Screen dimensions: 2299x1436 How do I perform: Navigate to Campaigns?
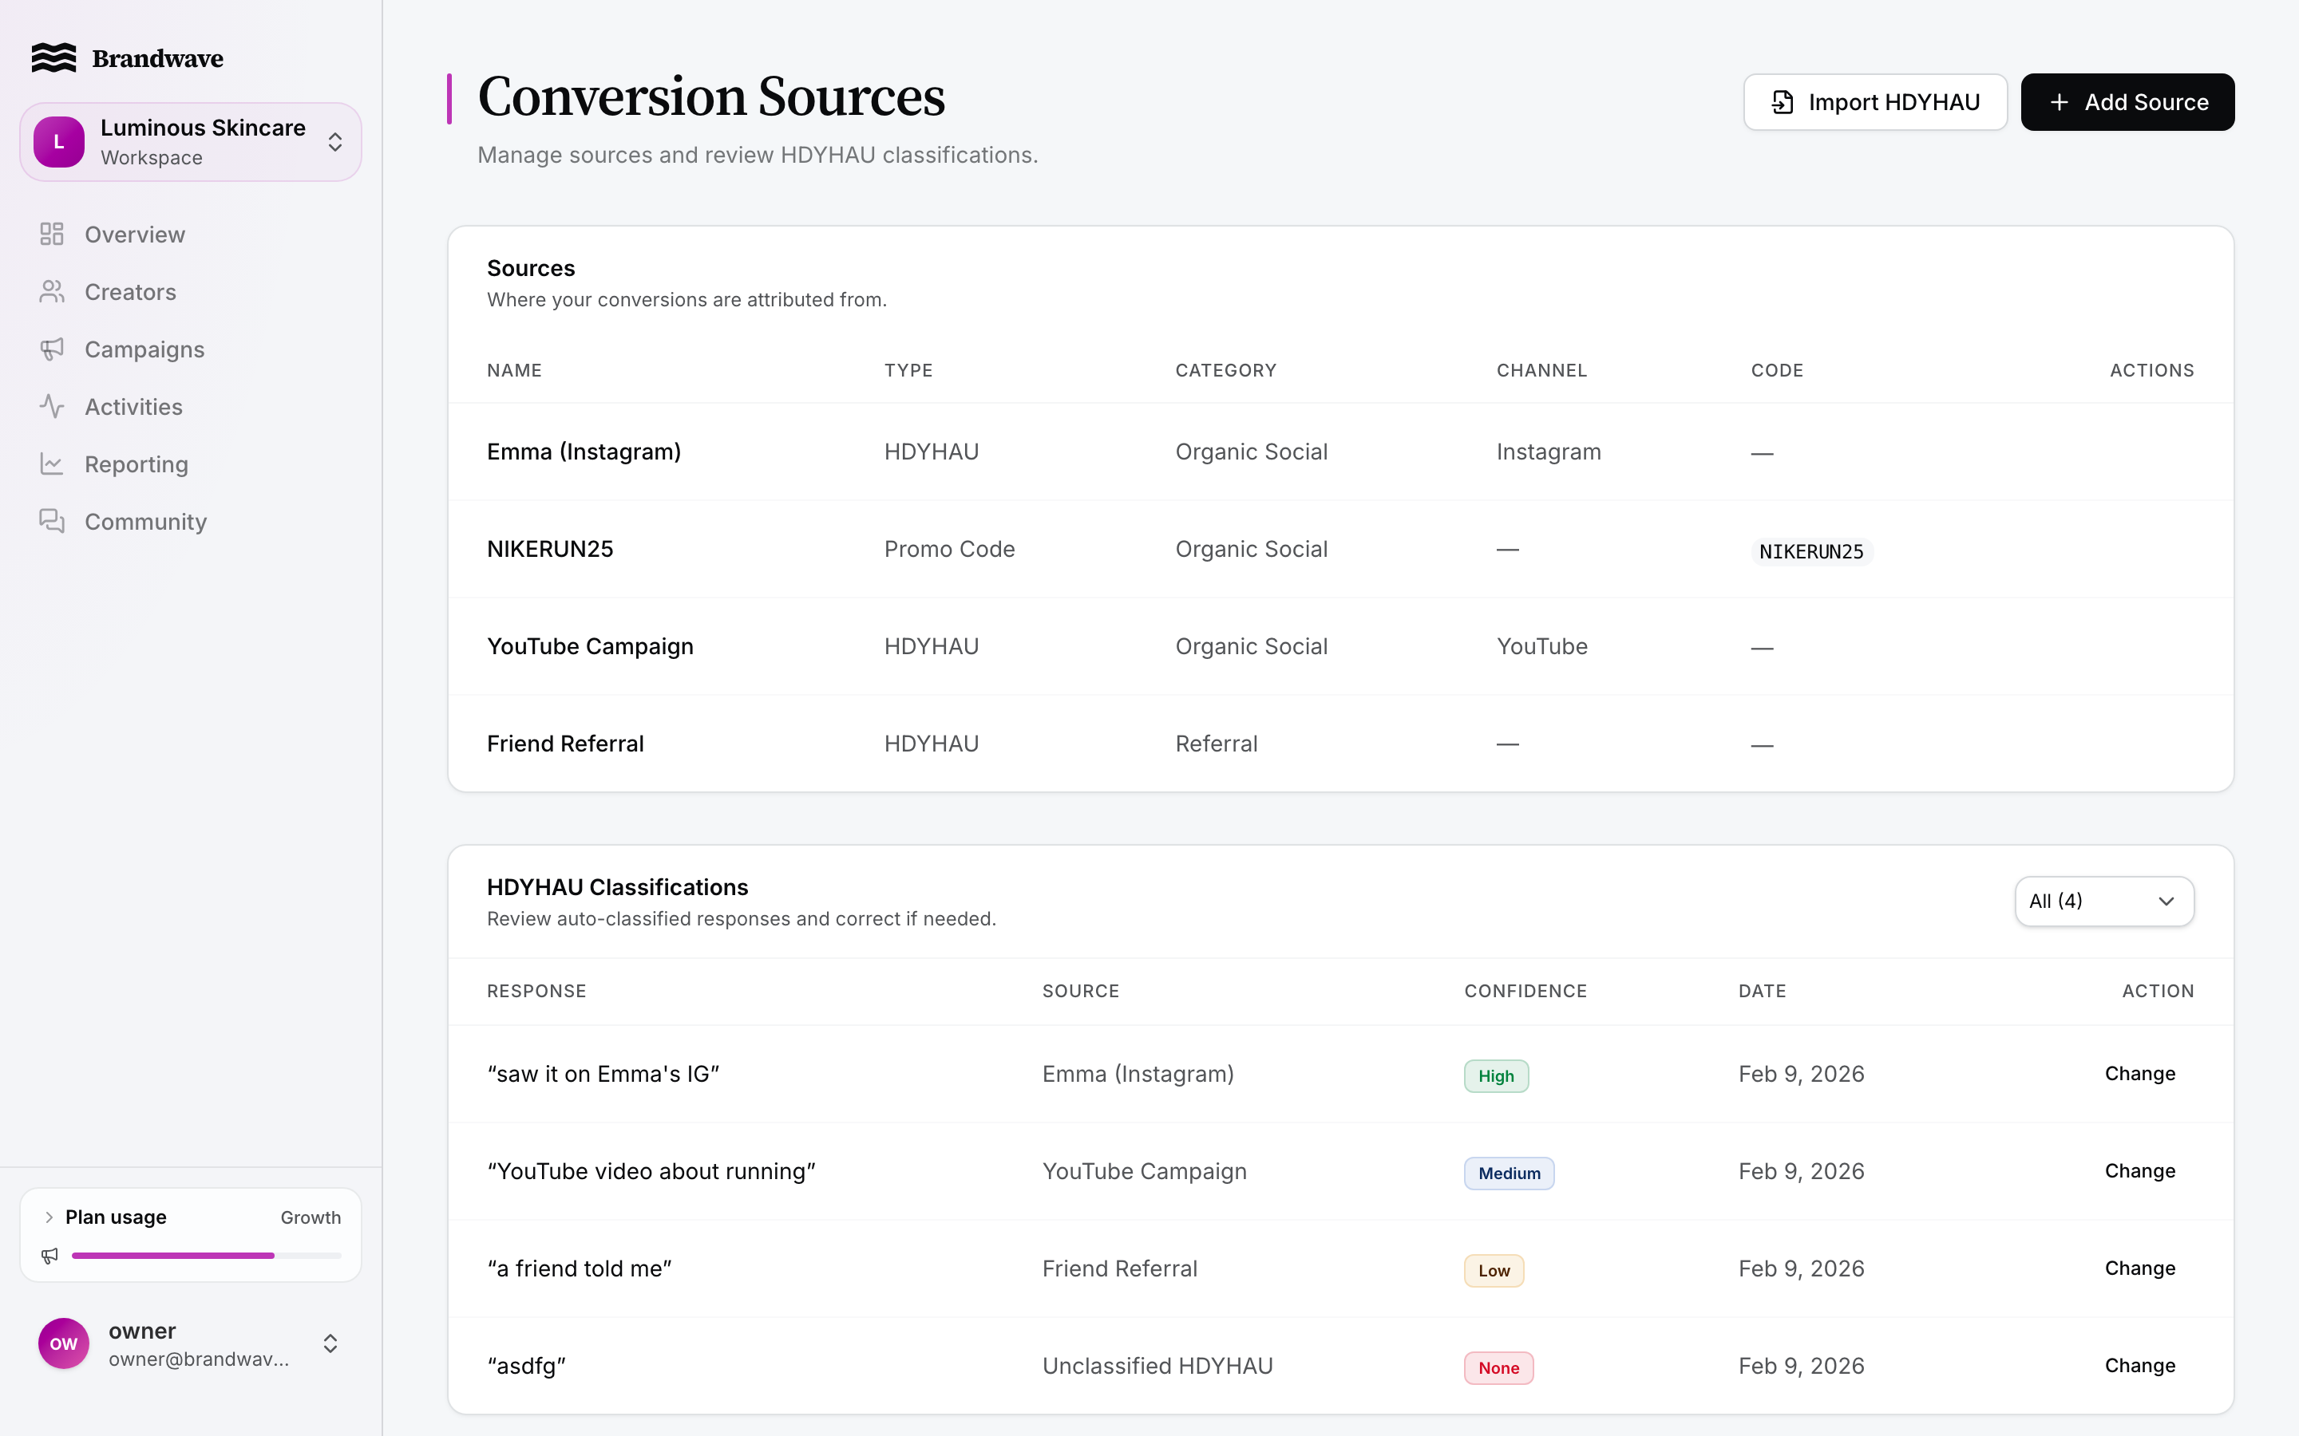point(144,349)
